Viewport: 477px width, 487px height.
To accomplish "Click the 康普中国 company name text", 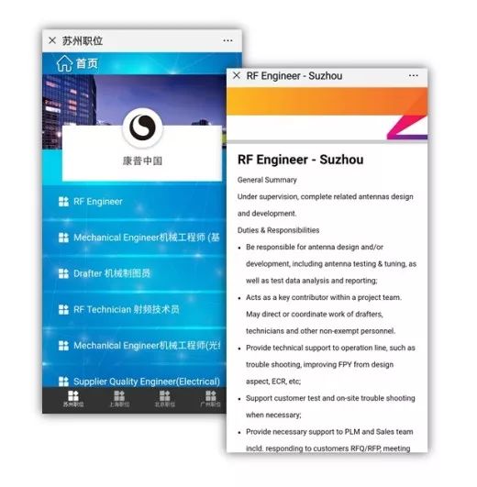I will pos(142,160).
